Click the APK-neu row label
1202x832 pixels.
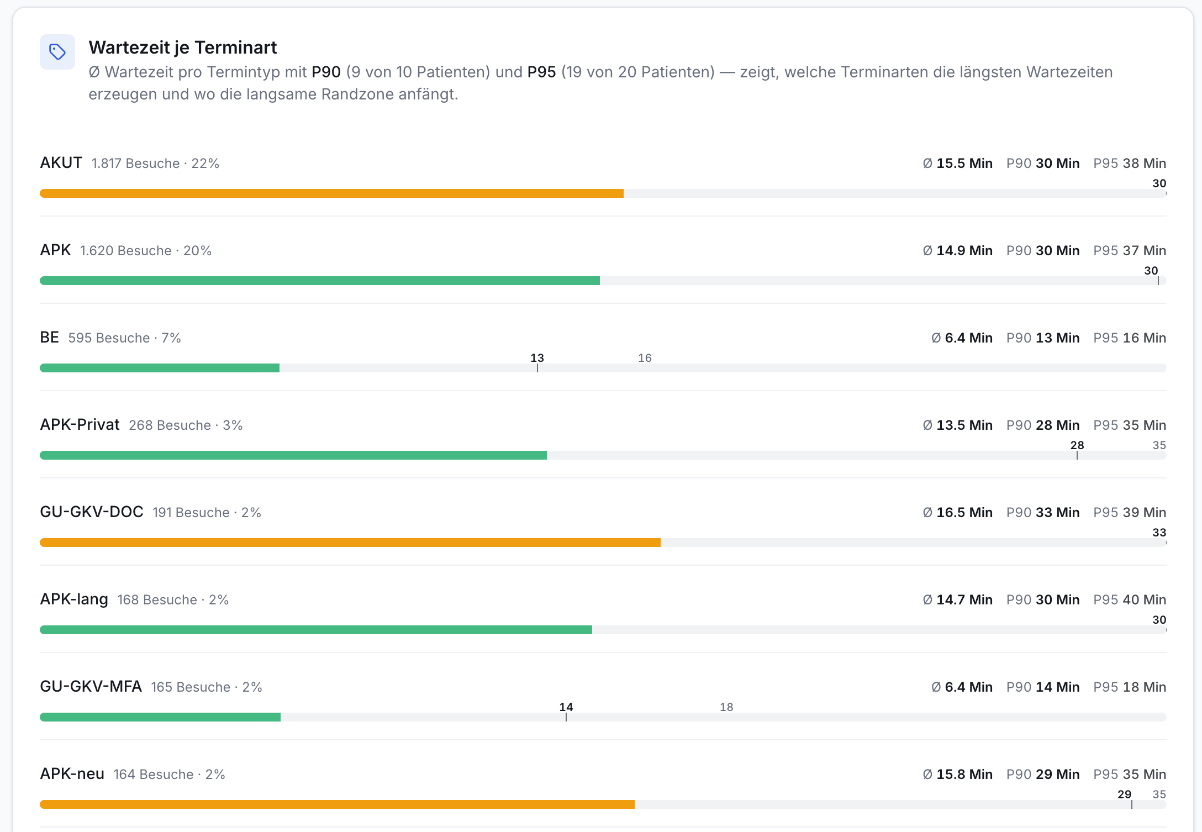[72, 774]
